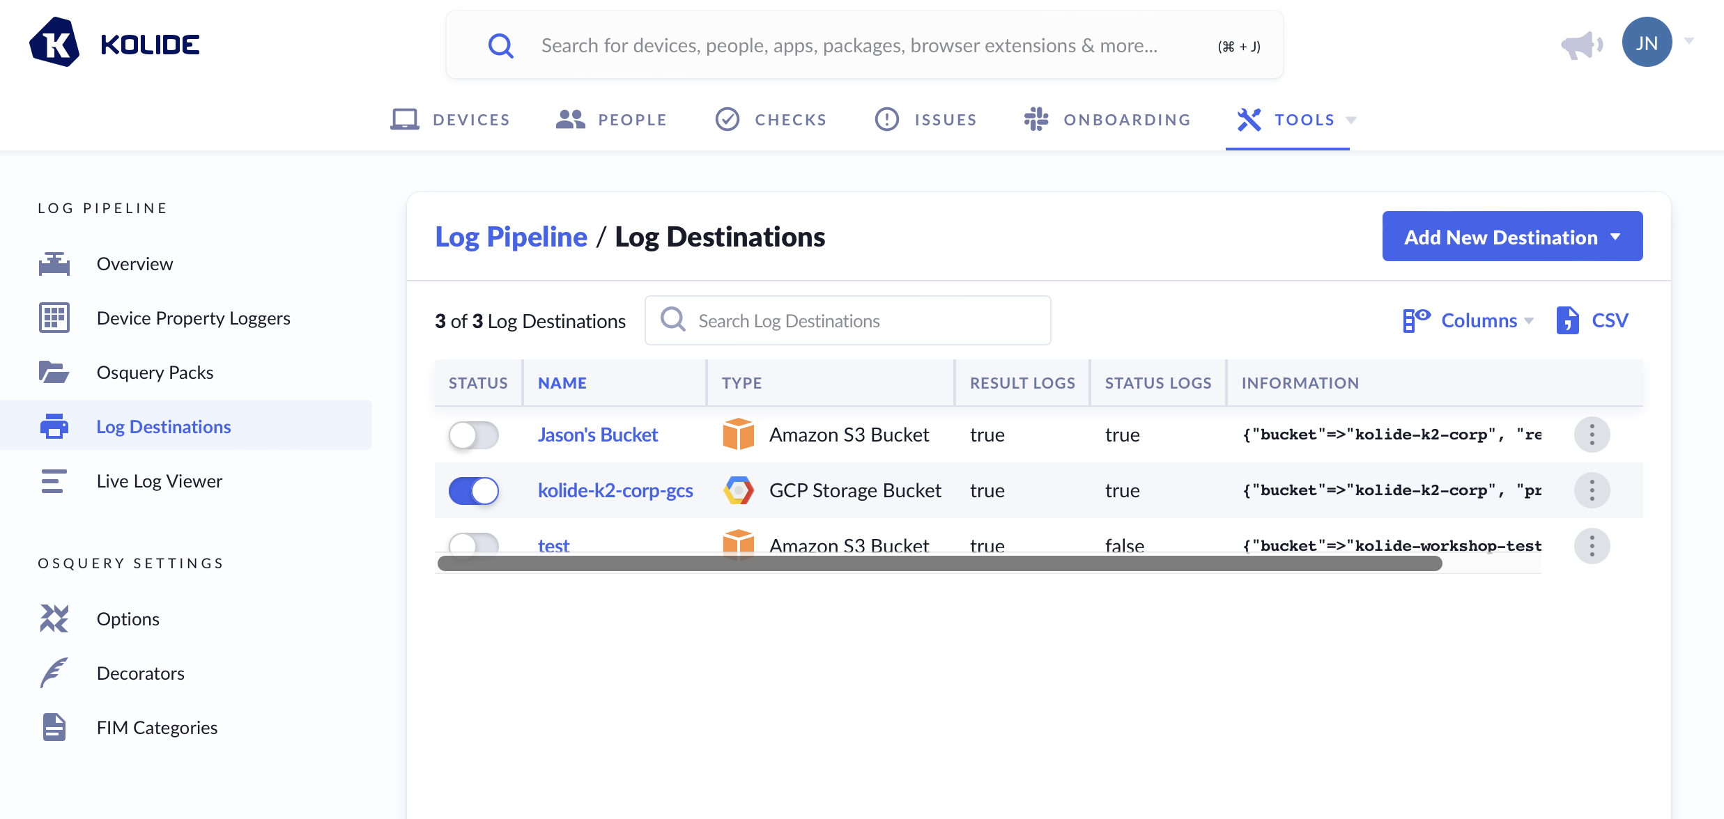Click the horizontal table scrollbar

pos(939,563)
